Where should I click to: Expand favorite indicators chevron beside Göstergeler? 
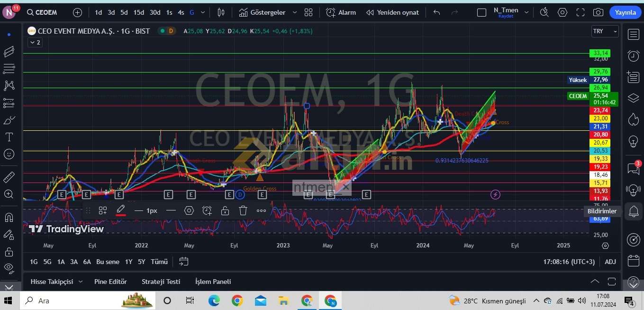[295, 12]
